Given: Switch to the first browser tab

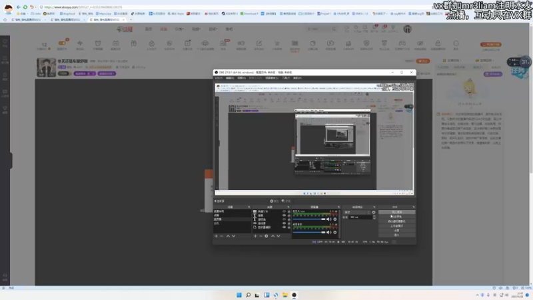Looking at the screenshot, I should [x=28, y=20].
